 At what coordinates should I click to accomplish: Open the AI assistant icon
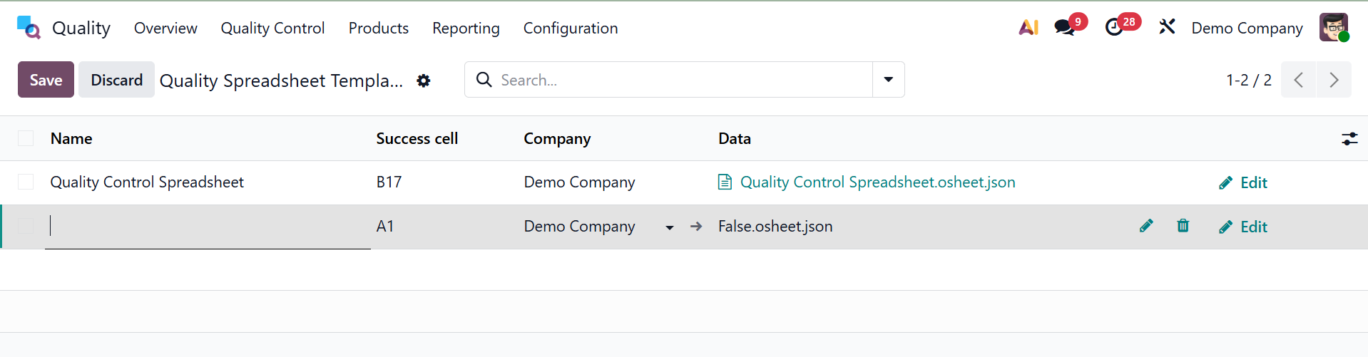pyautogui.click(x=1028, y=28)
